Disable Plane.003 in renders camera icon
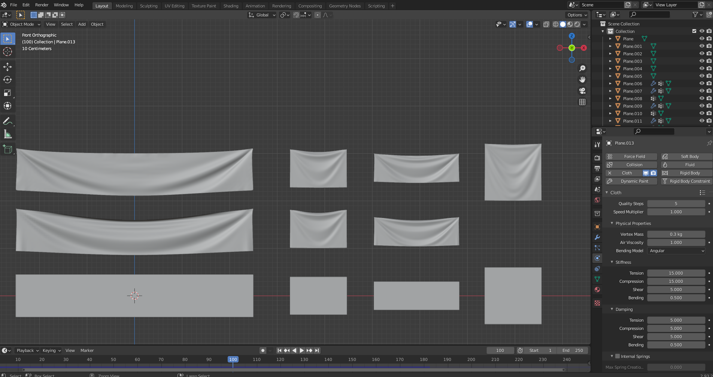This screenshot has height=377, width=713. pyautogui.click(x=709, y=61)
